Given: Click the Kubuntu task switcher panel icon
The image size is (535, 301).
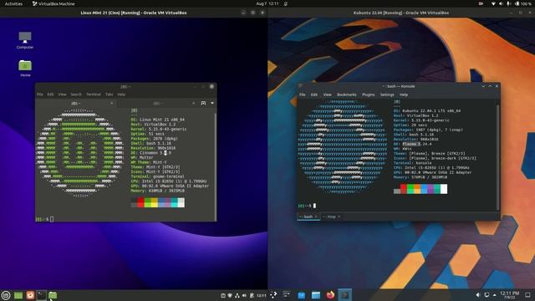Looking at the screenshot, I should tap(287, 295).
